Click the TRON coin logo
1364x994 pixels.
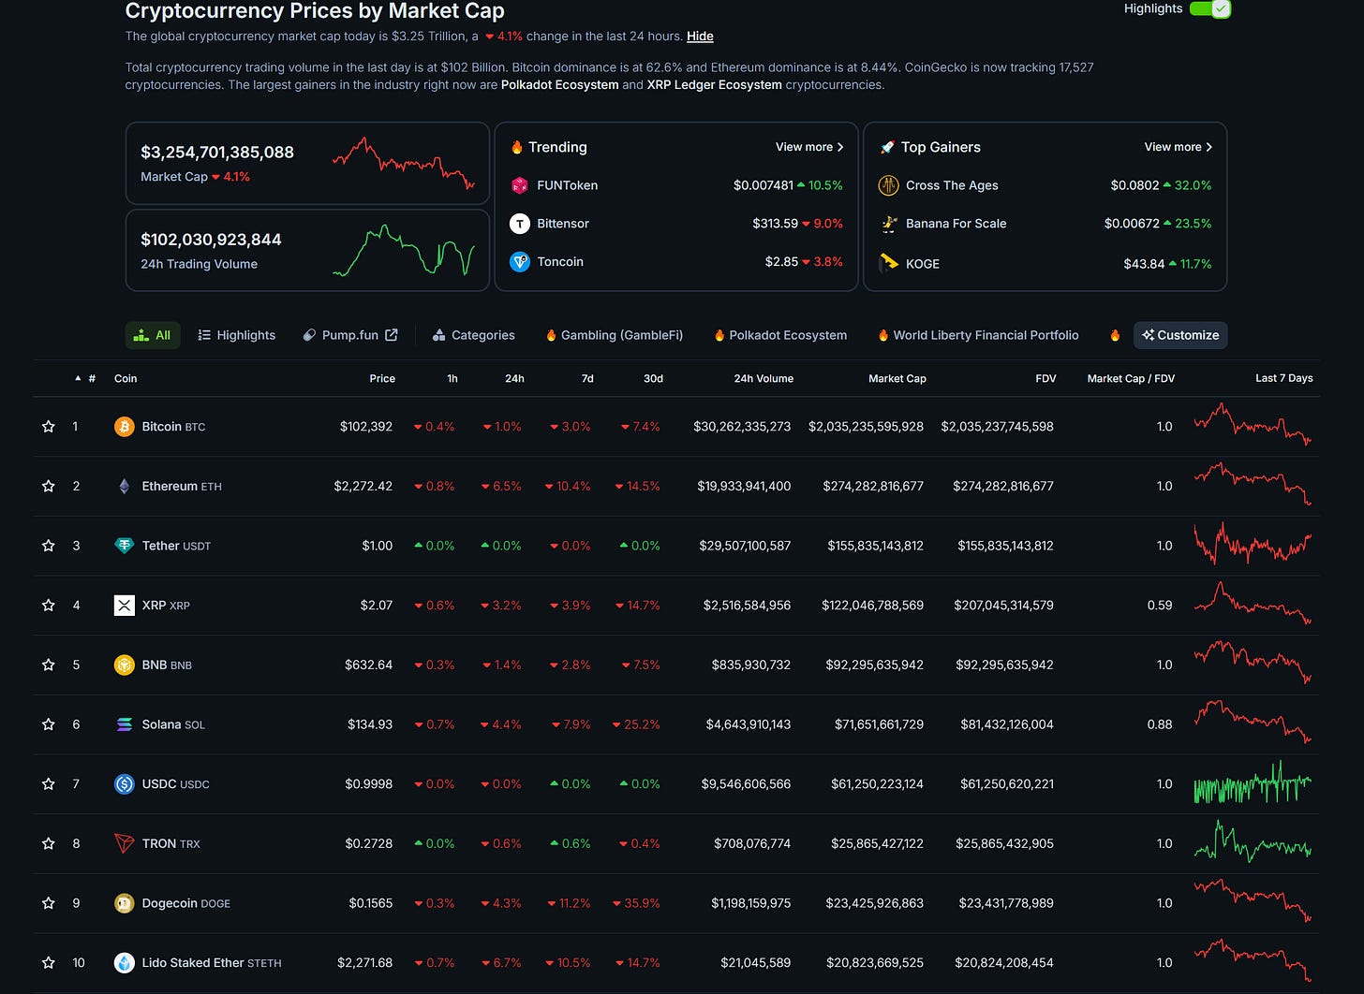(125, 843)
